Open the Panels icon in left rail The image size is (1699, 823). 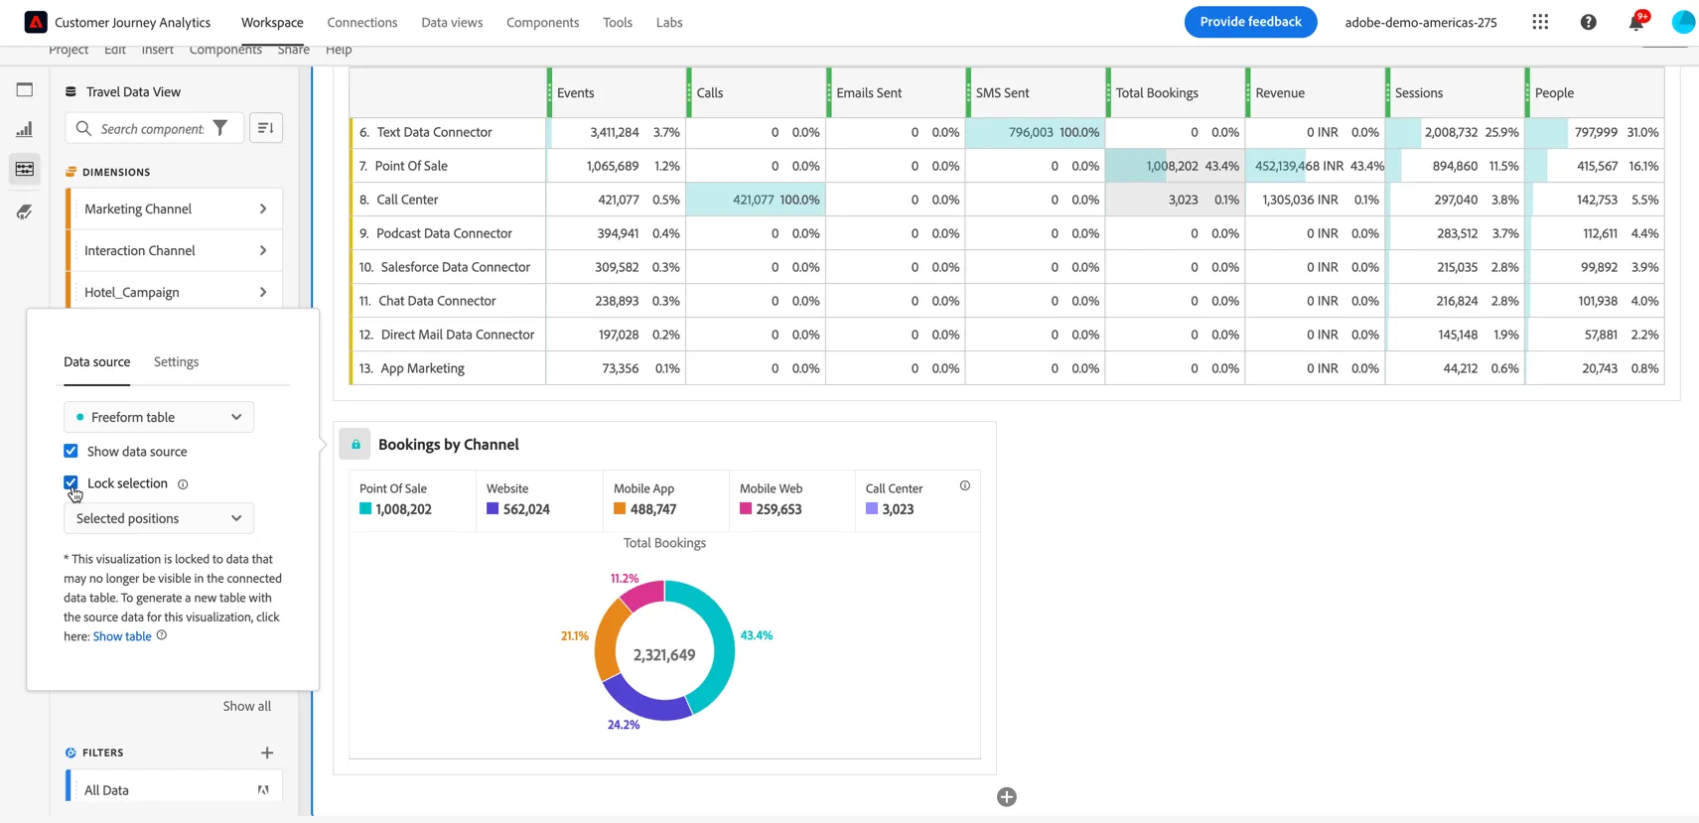click(25, 89)
